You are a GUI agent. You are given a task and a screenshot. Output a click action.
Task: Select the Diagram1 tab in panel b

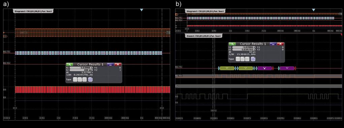tap(205, 11)
